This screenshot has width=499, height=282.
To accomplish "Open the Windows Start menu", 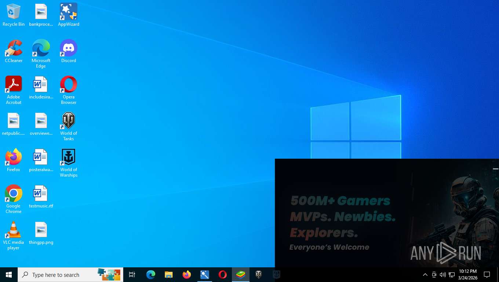I will [9, 275].
